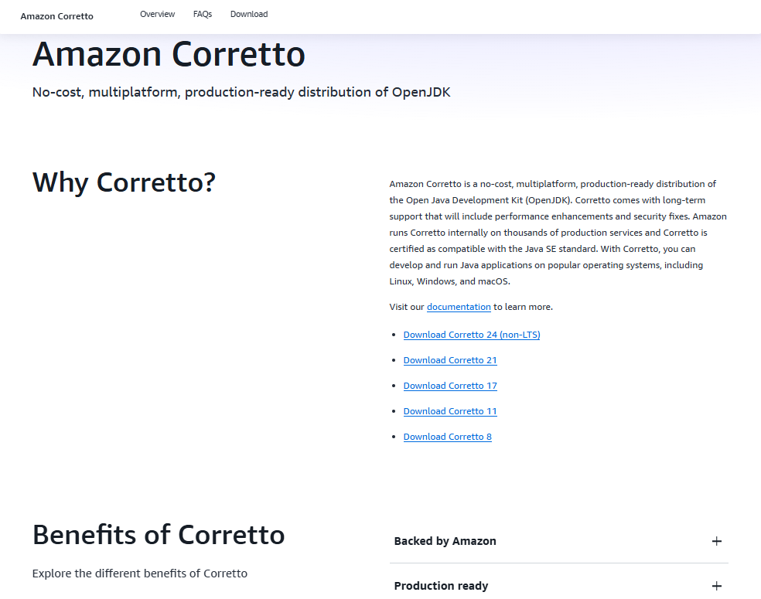Viewport: 761px width, 599px height.
Task: Click Download Corretto 21 link
Action: (450, 360)
